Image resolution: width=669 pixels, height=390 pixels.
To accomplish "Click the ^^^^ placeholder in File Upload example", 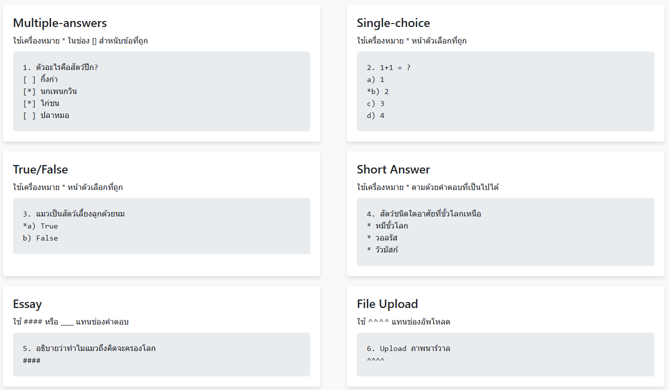I will coord(375,360).
